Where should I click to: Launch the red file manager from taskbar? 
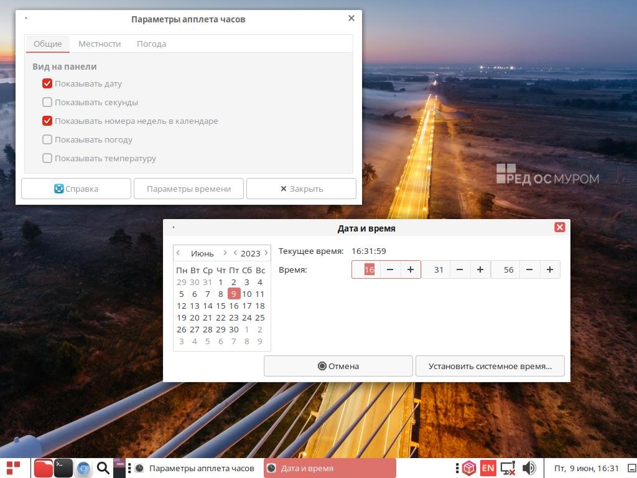pyautogui.click(x=43, y=468)
